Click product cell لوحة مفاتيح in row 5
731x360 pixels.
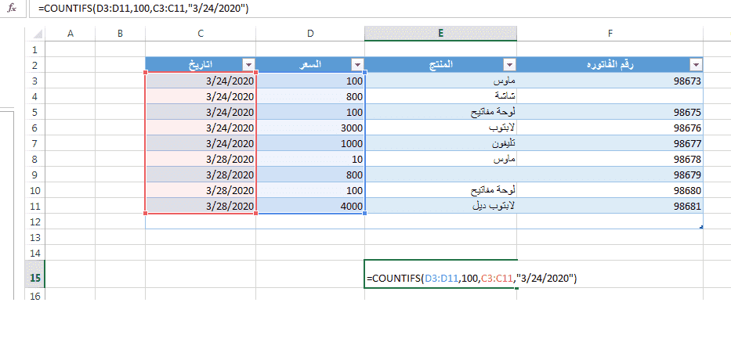pos(440,112)
